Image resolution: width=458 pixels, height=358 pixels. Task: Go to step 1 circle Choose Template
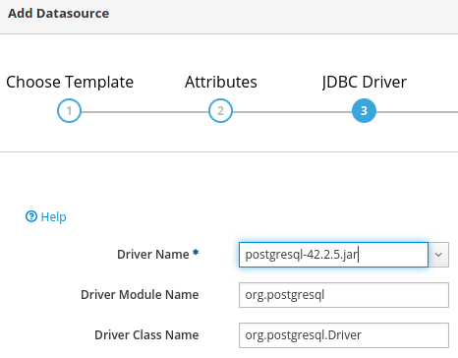69,111
